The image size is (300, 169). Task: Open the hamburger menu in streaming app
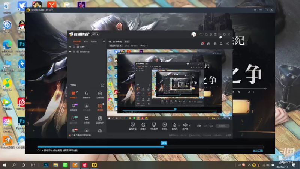[215, 35]
